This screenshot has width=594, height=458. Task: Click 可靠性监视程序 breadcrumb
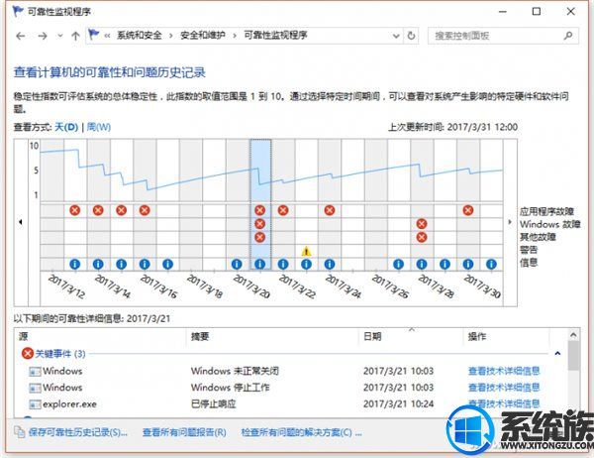point(275,36)
